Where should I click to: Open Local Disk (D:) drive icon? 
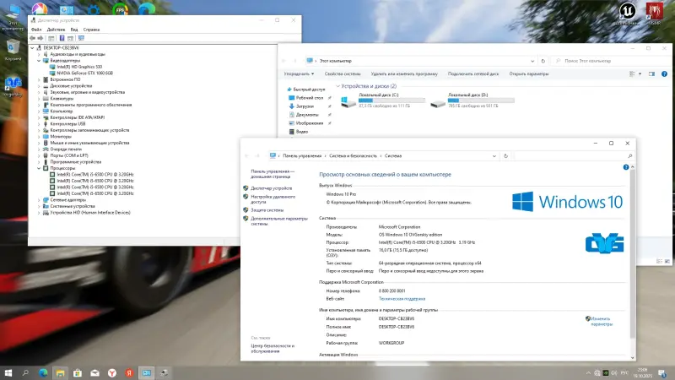438,103
